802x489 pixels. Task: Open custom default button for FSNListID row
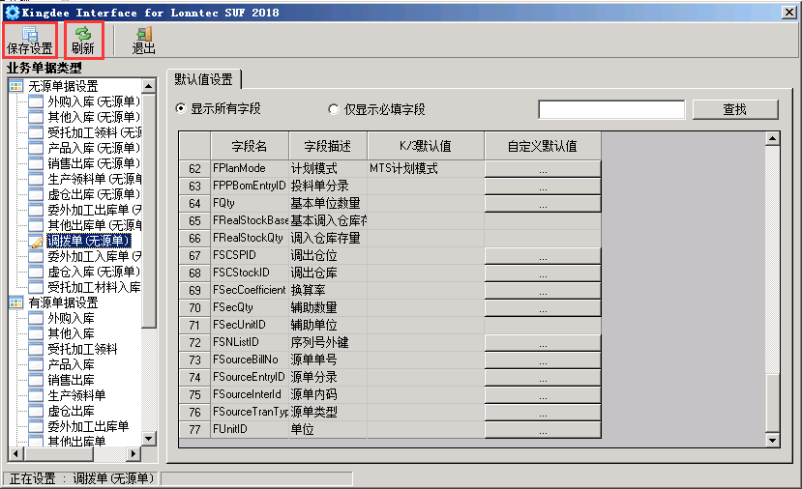pyautogui.click(x=543, y=342)
